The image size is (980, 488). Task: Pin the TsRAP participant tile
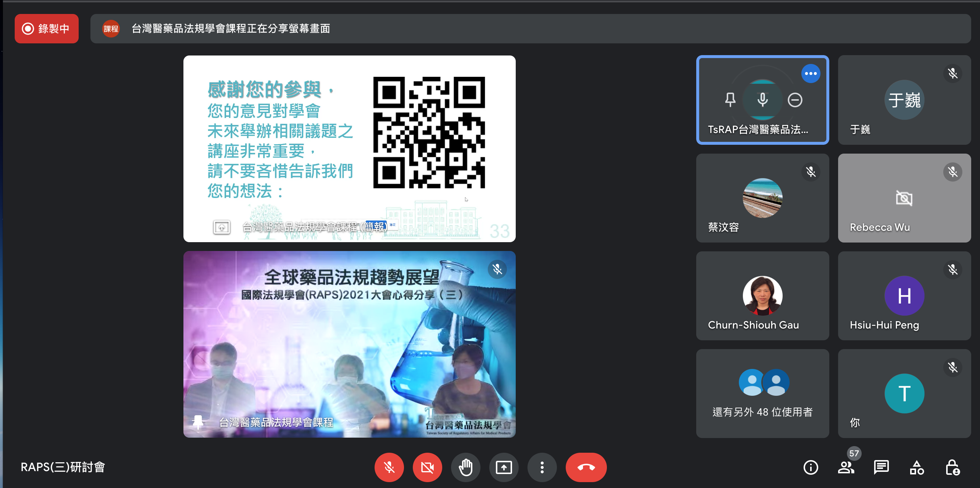click(x=730, y=100)
